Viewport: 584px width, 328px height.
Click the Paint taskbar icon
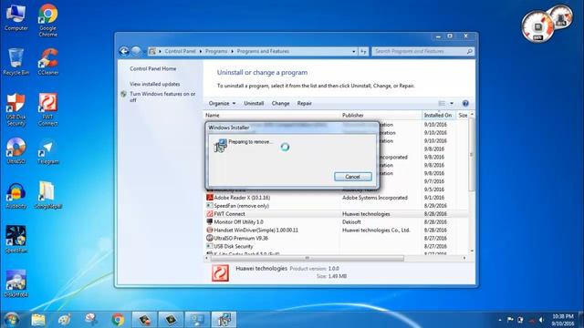(65, 320)
